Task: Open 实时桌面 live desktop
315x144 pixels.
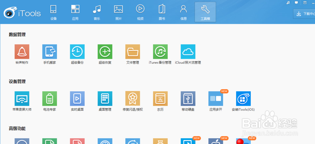Action: (x=77, y=99)
